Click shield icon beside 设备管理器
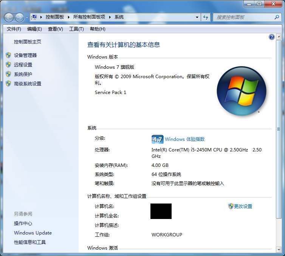This screenshot has width=285, height=256. [8, 55]
